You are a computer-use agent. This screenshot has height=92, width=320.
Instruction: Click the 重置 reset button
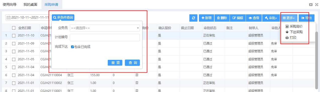tap(115, 63)
